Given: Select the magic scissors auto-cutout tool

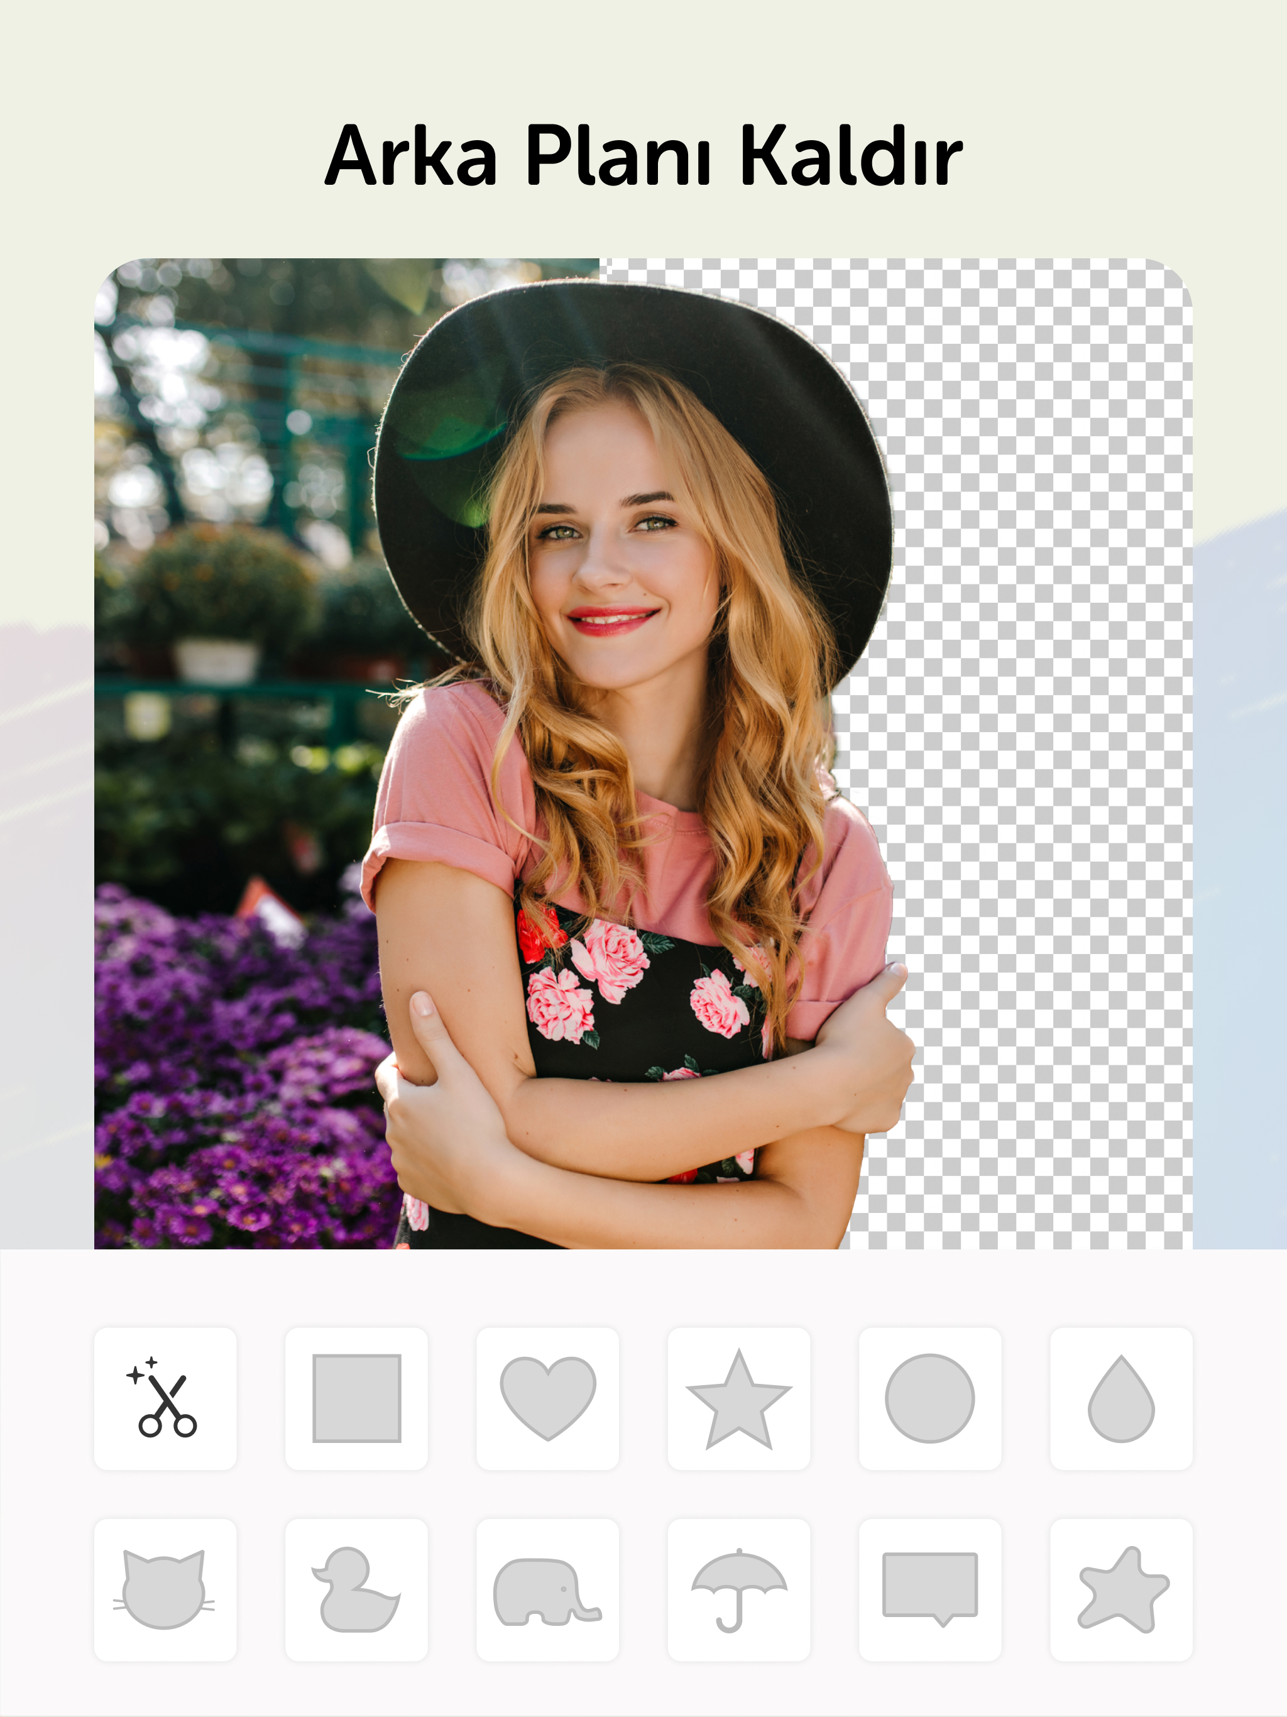Looking at the screenshot, I should 165,1398.
